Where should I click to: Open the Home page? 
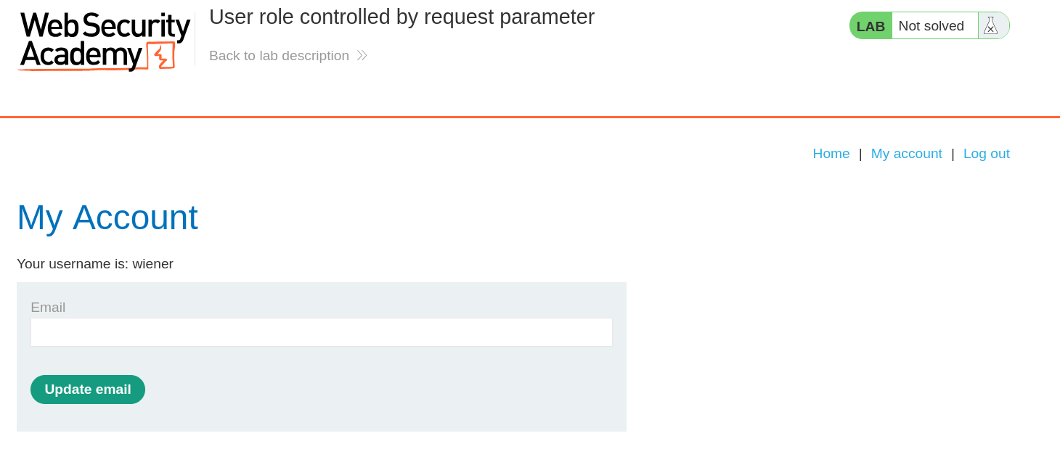[x=831, y=153]
